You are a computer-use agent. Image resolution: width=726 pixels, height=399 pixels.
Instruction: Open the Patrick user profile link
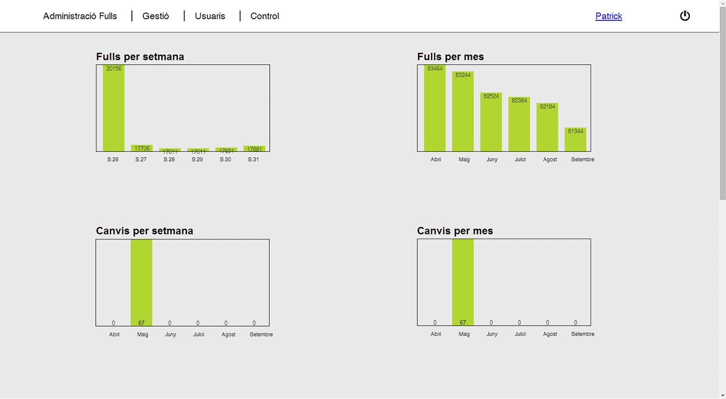click(x=608, y=16)
